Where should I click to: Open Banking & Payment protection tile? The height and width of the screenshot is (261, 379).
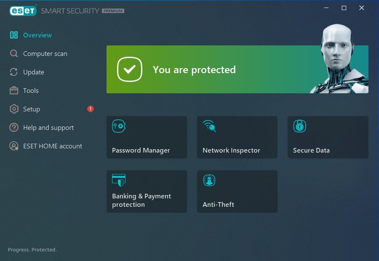[x=147, y=191]
